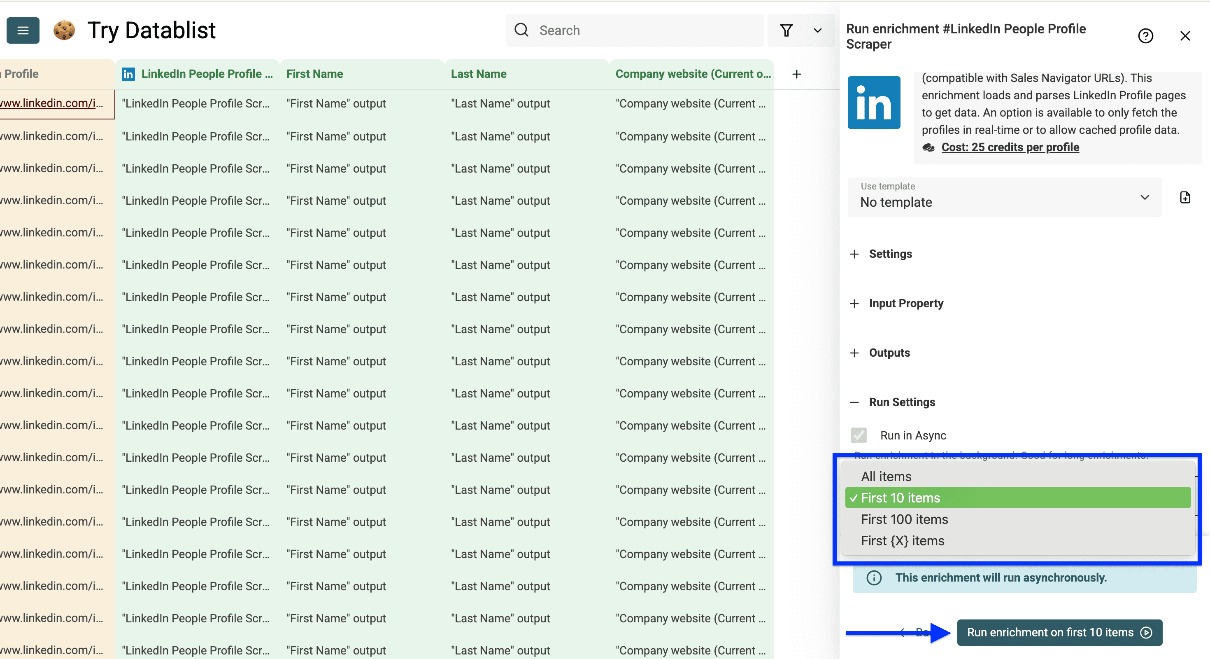Open the hamburger navigation menu
The image size is (1210, 659).
point(23,30)
